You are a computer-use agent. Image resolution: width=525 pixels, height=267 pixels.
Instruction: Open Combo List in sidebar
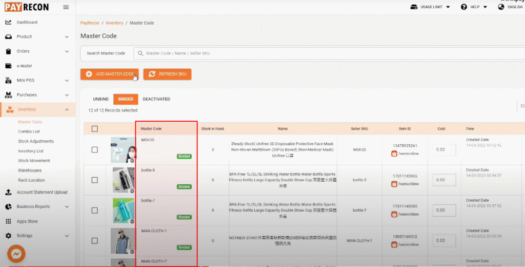(29, 131)
